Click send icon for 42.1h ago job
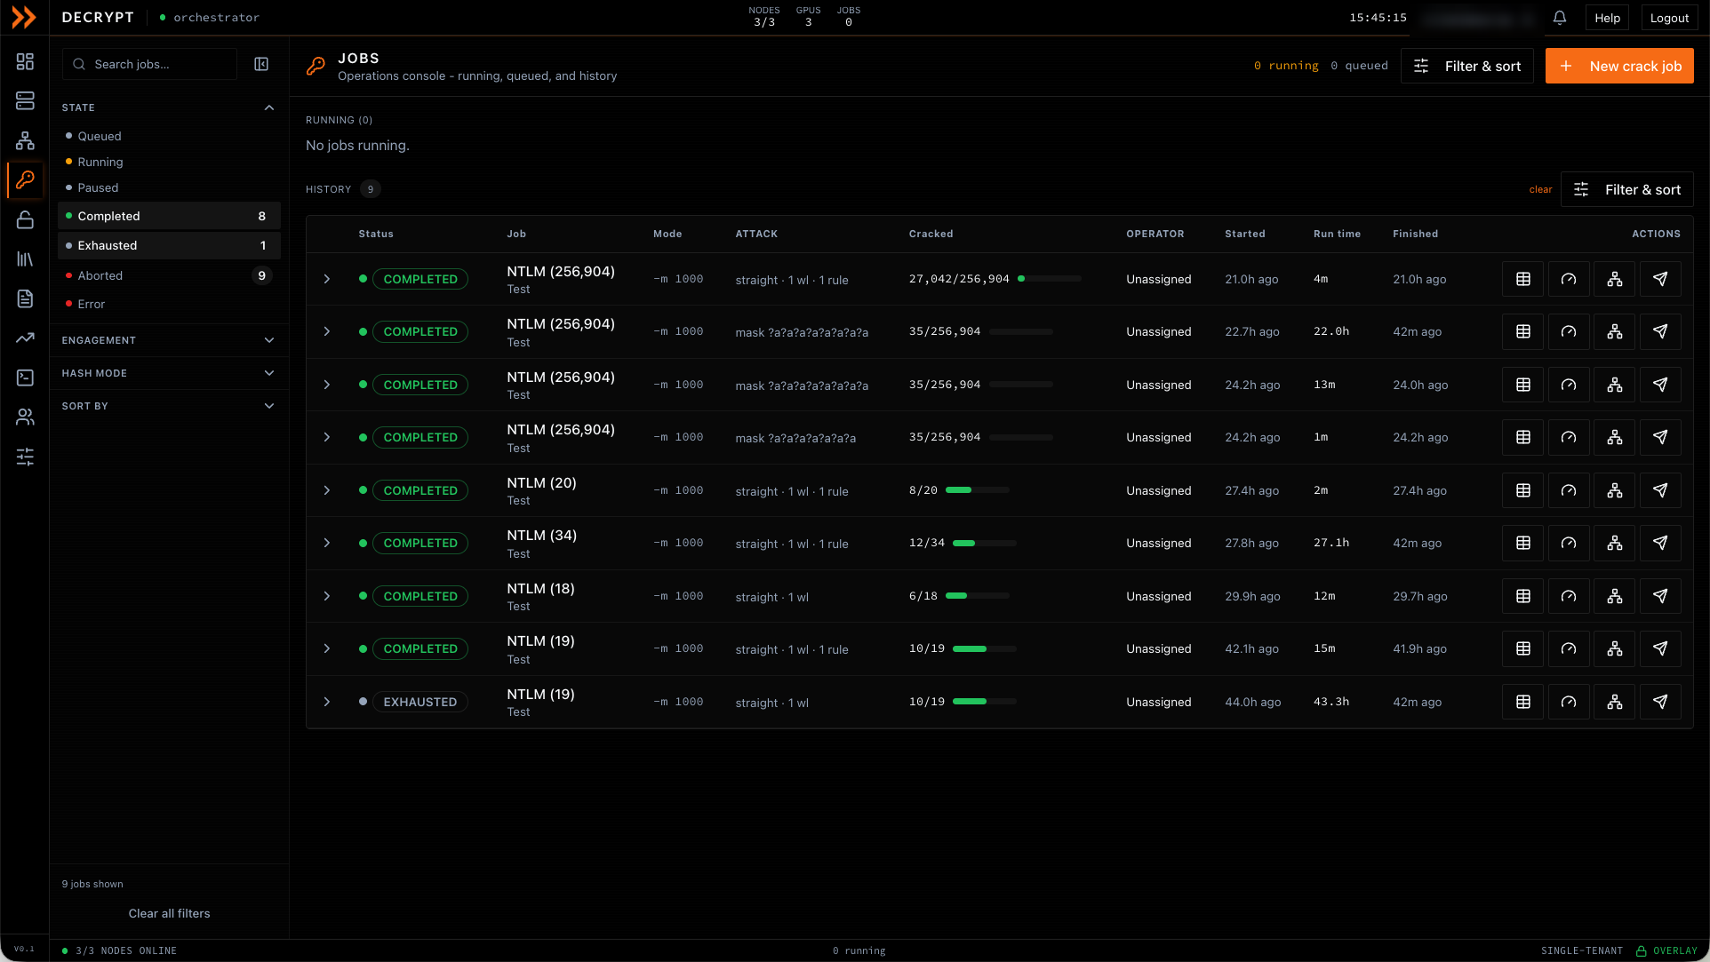 [1660, 648]
